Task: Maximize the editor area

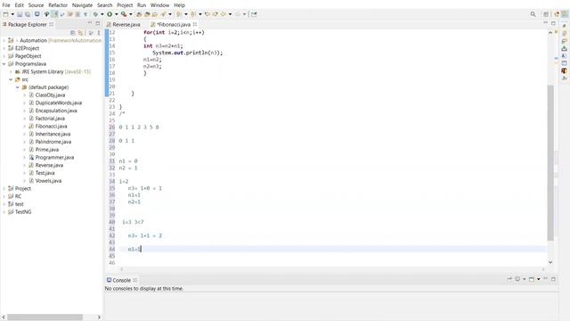Action: [x=553, y=23]
